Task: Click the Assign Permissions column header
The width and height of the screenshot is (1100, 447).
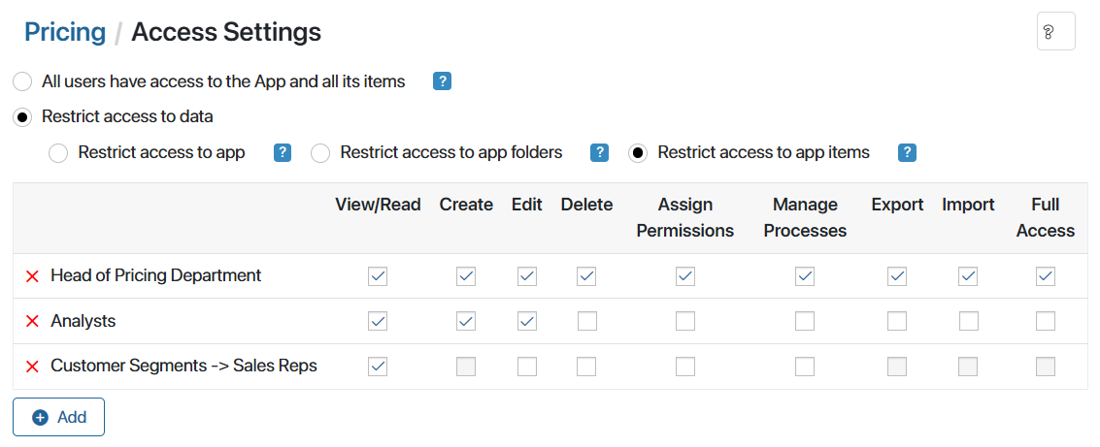Action: coord(685,217)
